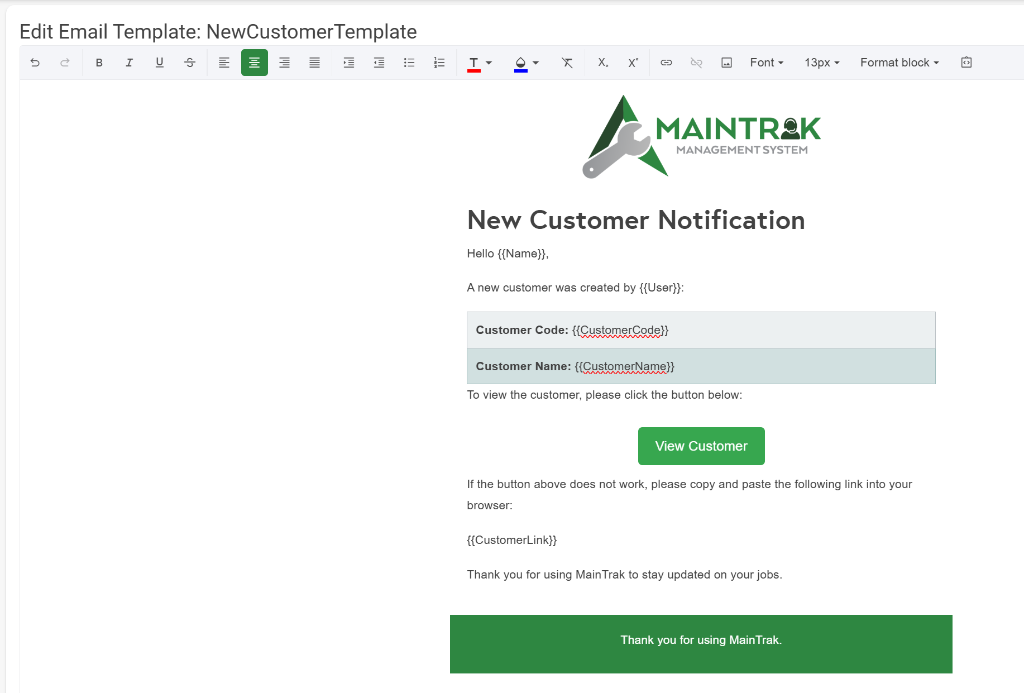Open the Format block dropdown

pyautogui.click(x=899, y=63)
